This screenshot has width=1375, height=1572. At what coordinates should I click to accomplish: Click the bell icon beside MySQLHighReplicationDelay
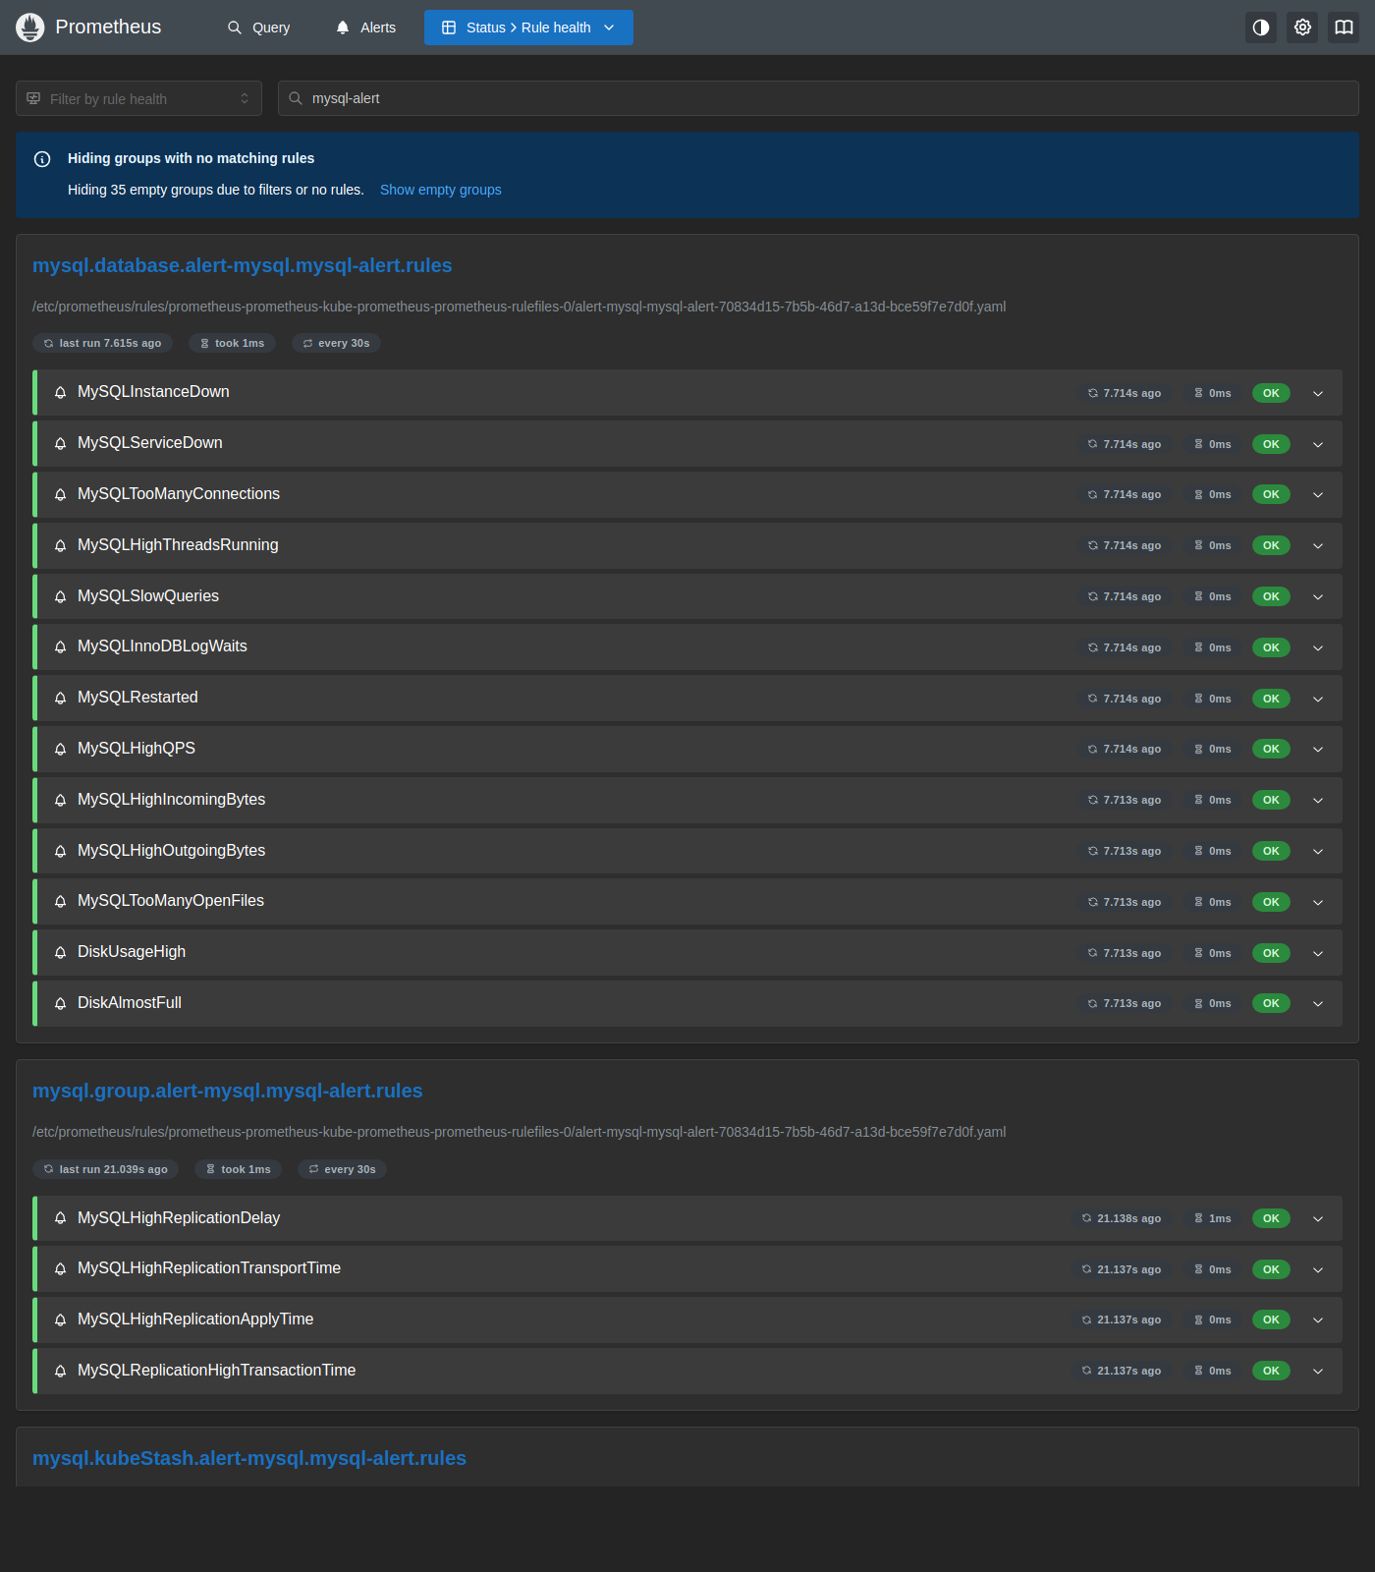(x=60, y=1218)
